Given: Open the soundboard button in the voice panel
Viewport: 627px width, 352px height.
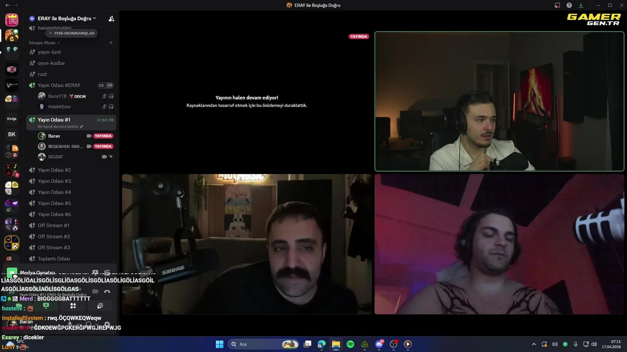Looking at the screenshot, I should coord(100,306).
